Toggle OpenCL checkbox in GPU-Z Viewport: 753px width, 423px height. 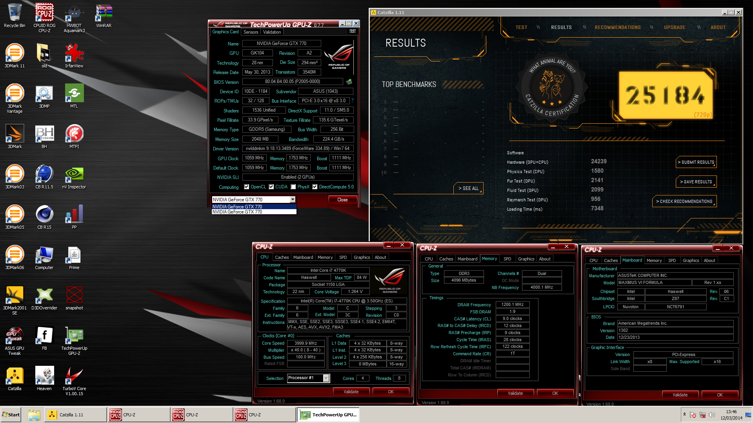pyautogui.click(x=247, y=187)
